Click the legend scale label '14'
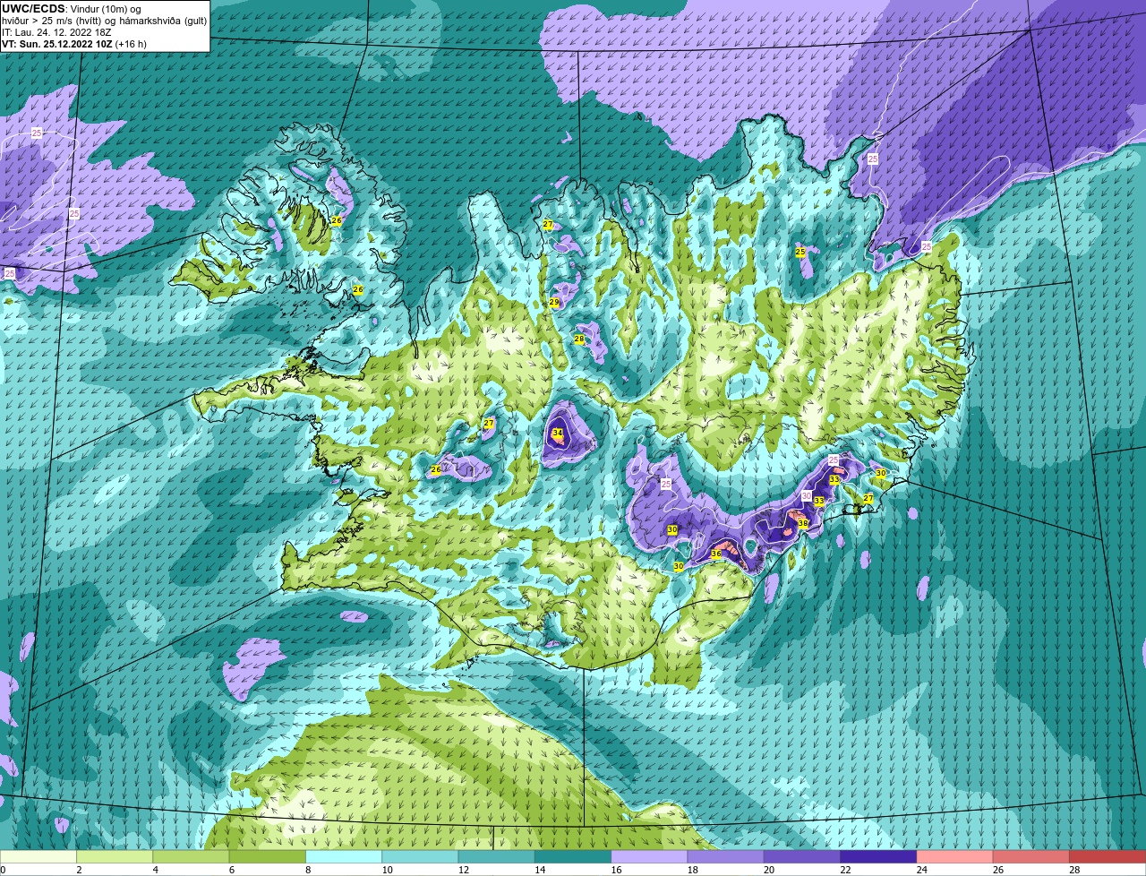Image resolution: width=1146 pixels, height=876 pixels. click(539, 870)
